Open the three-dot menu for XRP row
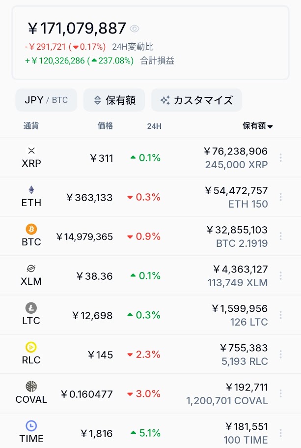Viewport: 301px width, 448px height. (x=281, y=158)
